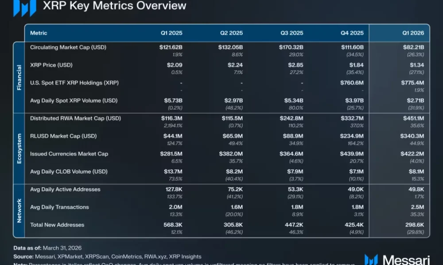Click the "$170.32B" market cap value
Viewport: 443px width, 265px height.
[x=291, y=47]
